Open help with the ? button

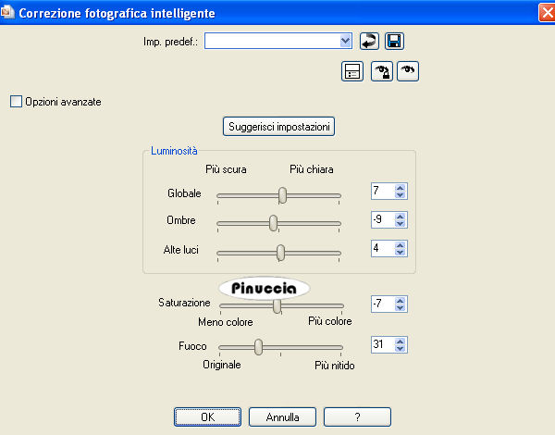pos(357,417)
